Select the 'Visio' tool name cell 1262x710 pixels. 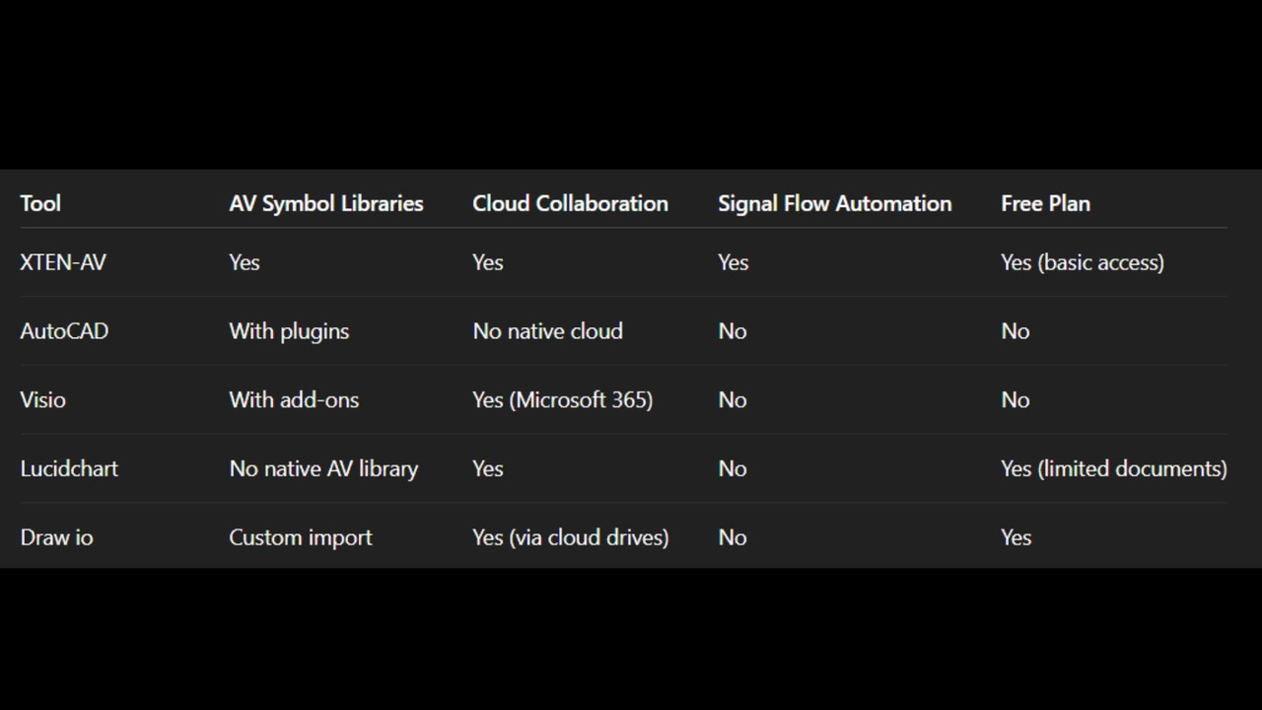click(43, 400)
